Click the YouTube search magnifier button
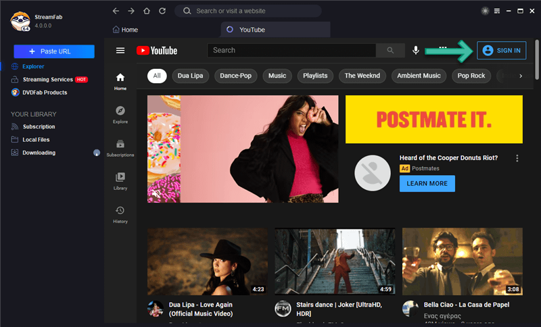Image resolution: width=541 pixels, height=327 pixels. click(390, 50)
